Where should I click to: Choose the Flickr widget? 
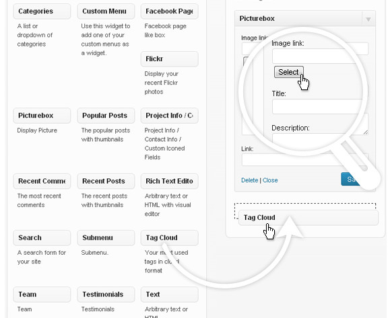[x=169, y=59]
